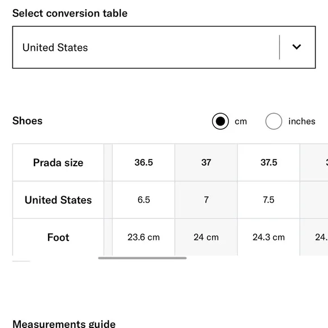Click the Shoes section heading

pos(27,120)
